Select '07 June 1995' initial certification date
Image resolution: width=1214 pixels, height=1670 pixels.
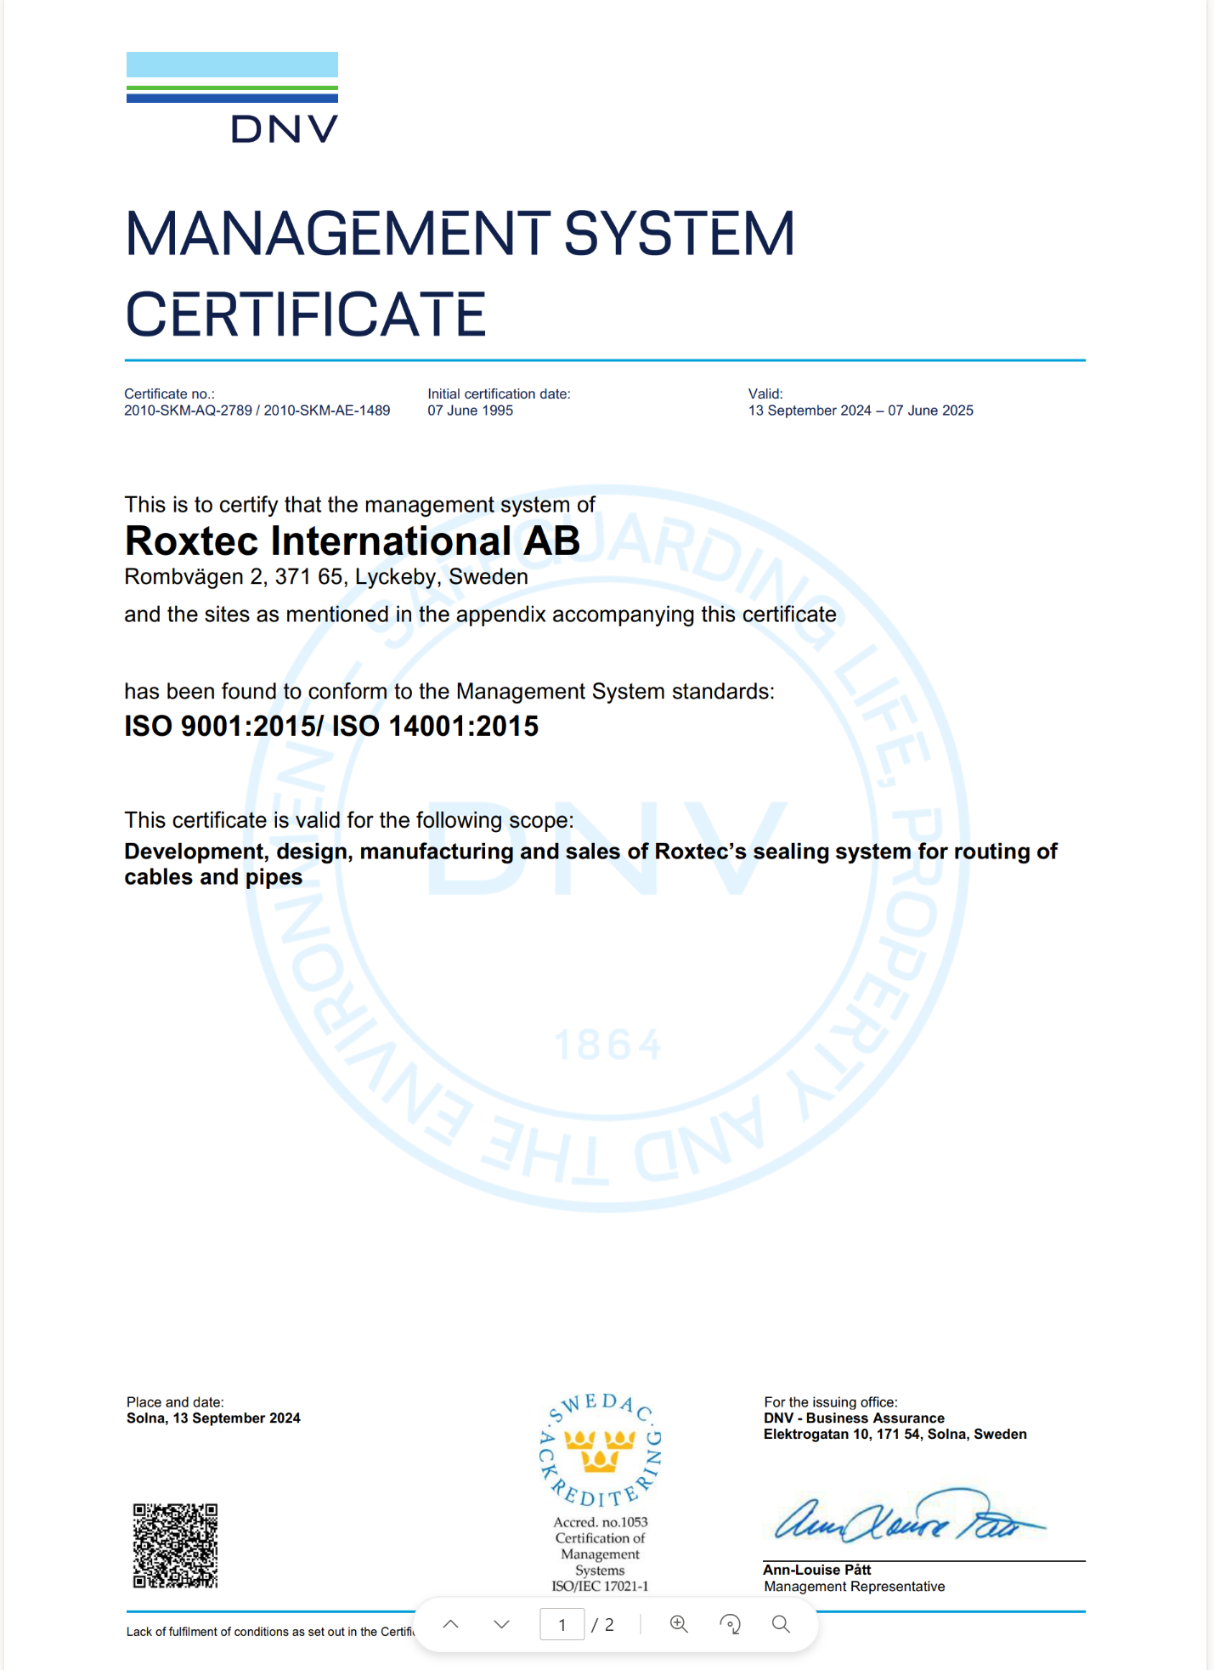(x=470, y=410)
